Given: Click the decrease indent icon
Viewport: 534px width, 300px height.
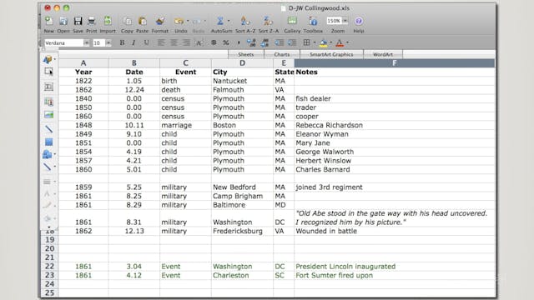Looking at the screenshot, I should (x=279, y=42).
